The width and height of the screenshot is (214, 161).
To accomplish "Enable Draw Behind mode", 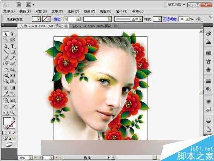I will [9, 138].
